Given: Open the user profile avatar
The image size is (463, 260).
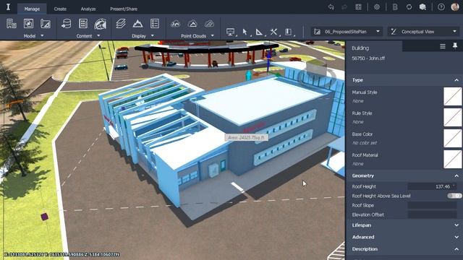Looking at the screenshot, I should 455,7.
